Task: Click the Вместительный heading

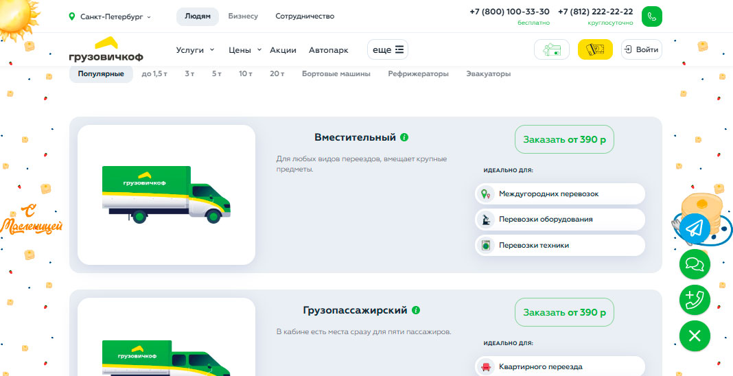Action: point(356,137)
